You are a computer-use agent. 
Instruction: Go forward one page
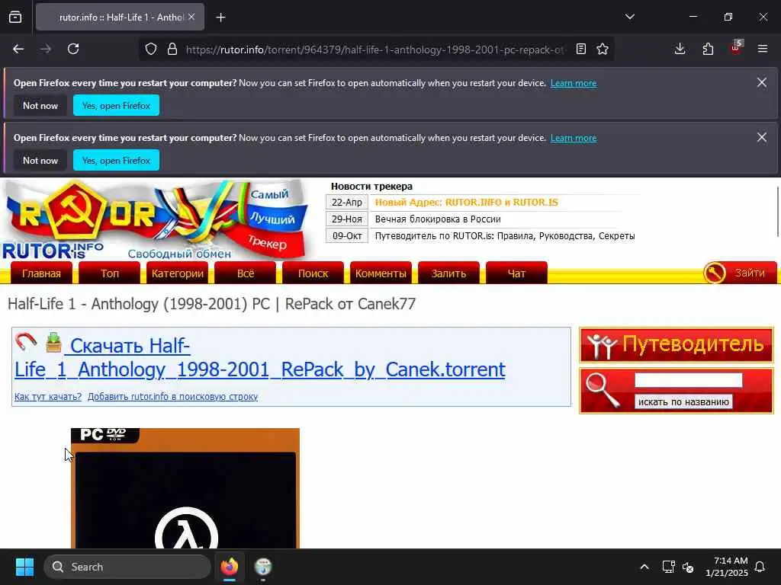(46, 49)
